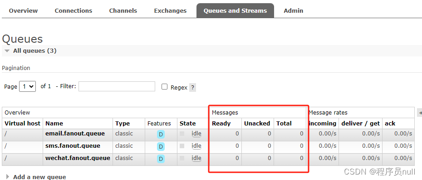Click the plus/minus column toggle beside Message rates
The image size is (422, 180).
pos(420,113)
